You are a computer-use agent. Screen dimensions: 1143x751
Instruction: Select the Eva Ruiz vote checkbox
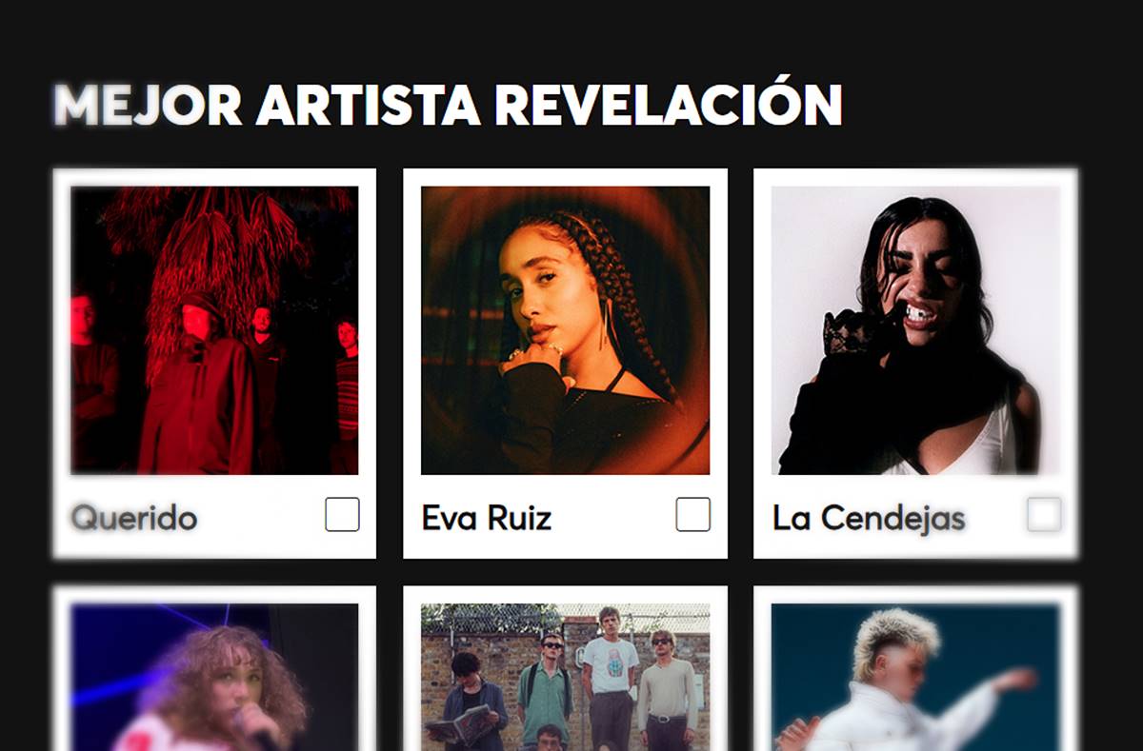click(692, 515)
